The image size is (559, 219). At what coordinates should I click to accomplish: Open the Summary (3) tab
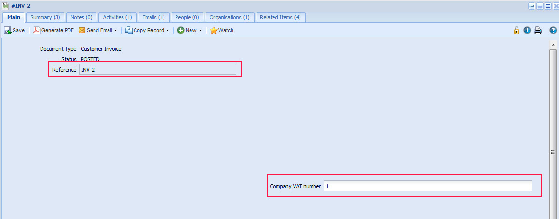(x=45, y=17)
